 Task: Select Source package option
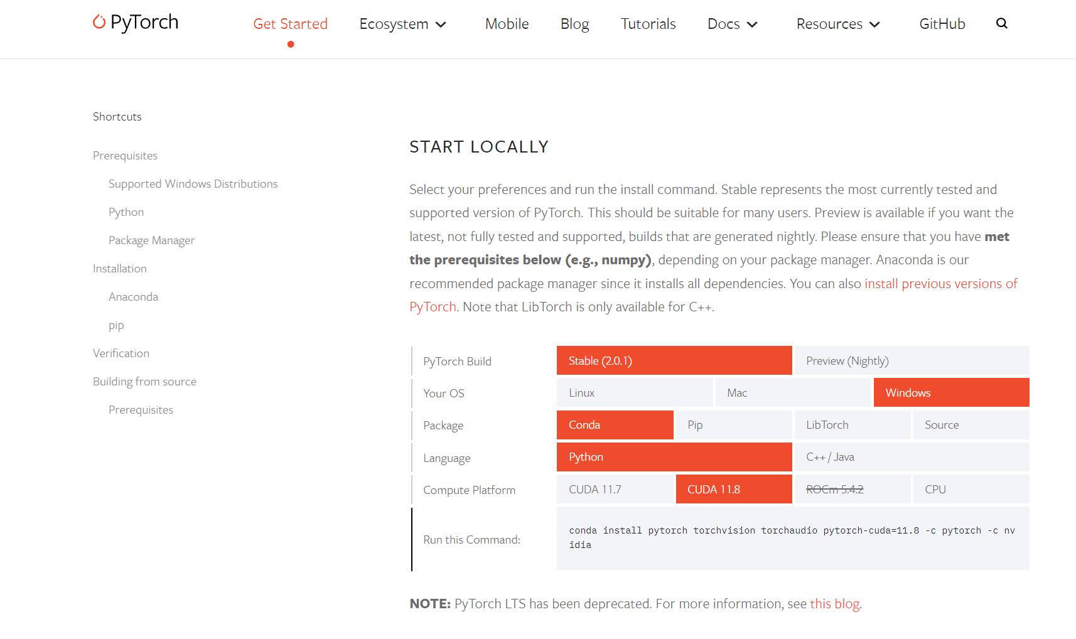click(971, 425)
